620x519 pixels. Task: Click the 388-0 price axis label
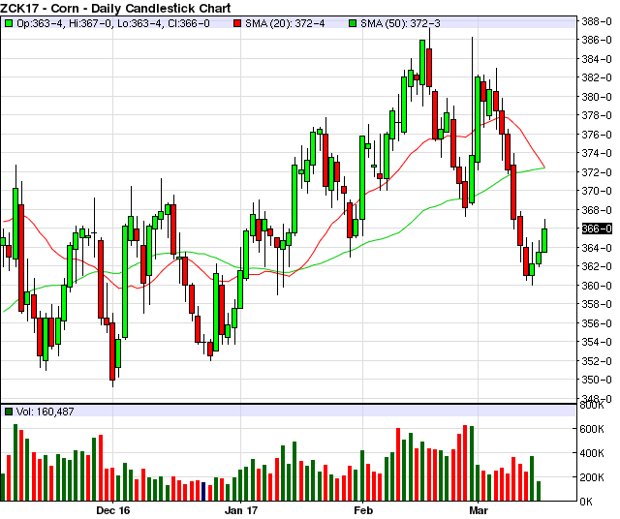click(x=597, y=21)
